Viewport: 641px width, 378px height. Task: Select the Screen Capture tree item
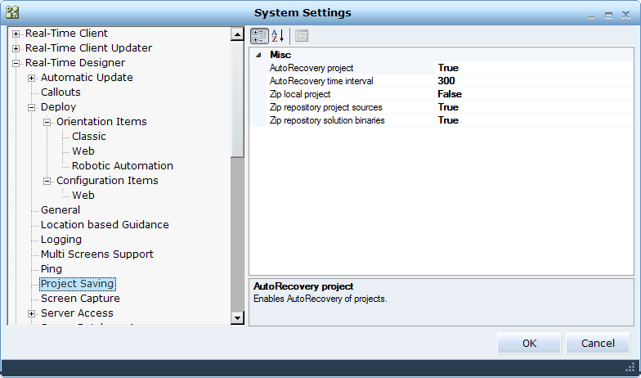click(80, 299)
